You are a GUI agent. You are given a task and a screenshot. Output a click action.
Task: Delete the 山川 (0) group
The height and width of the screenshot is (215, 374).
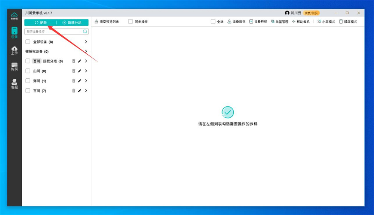pyautogui.click(x=74, y=71)
